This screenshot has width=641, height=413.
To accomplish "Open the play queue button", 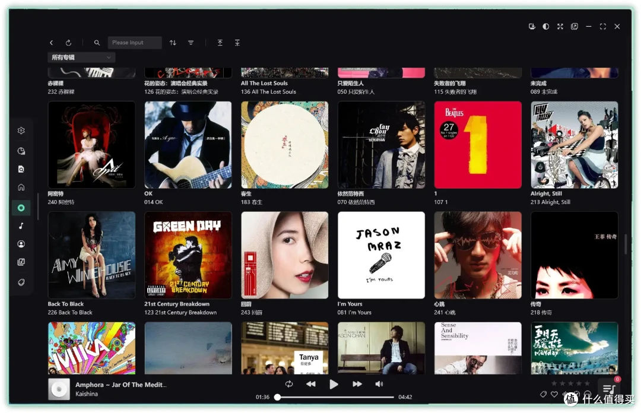I will point(609,389).
